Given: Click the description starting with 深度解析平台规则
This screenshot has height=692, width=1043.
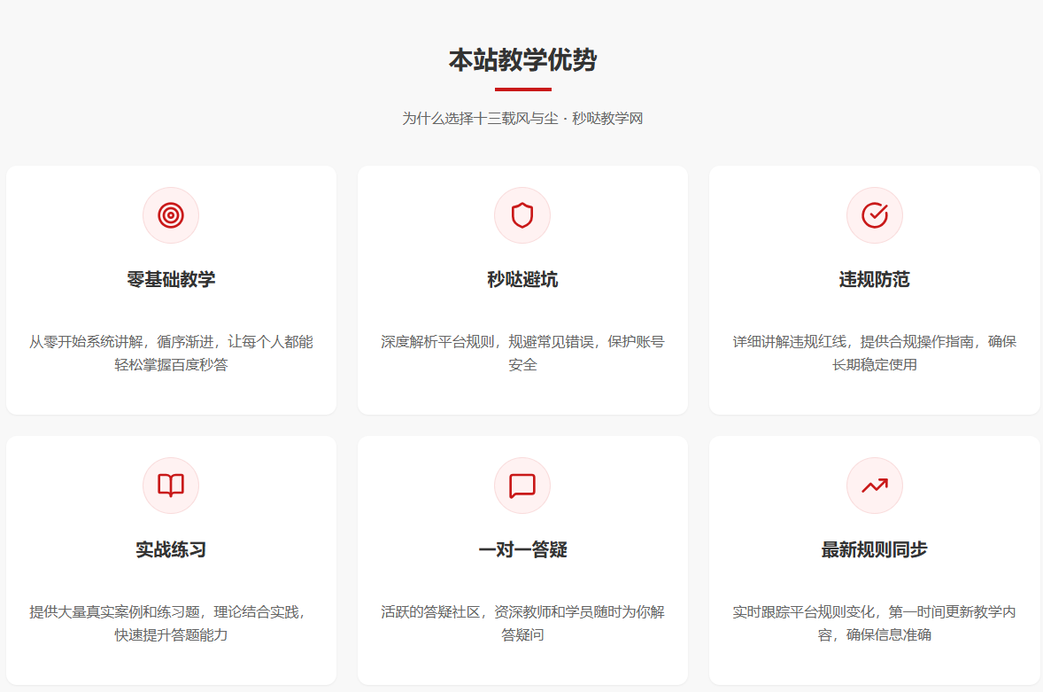Looking at the screenshot, I should pos(522,353).
